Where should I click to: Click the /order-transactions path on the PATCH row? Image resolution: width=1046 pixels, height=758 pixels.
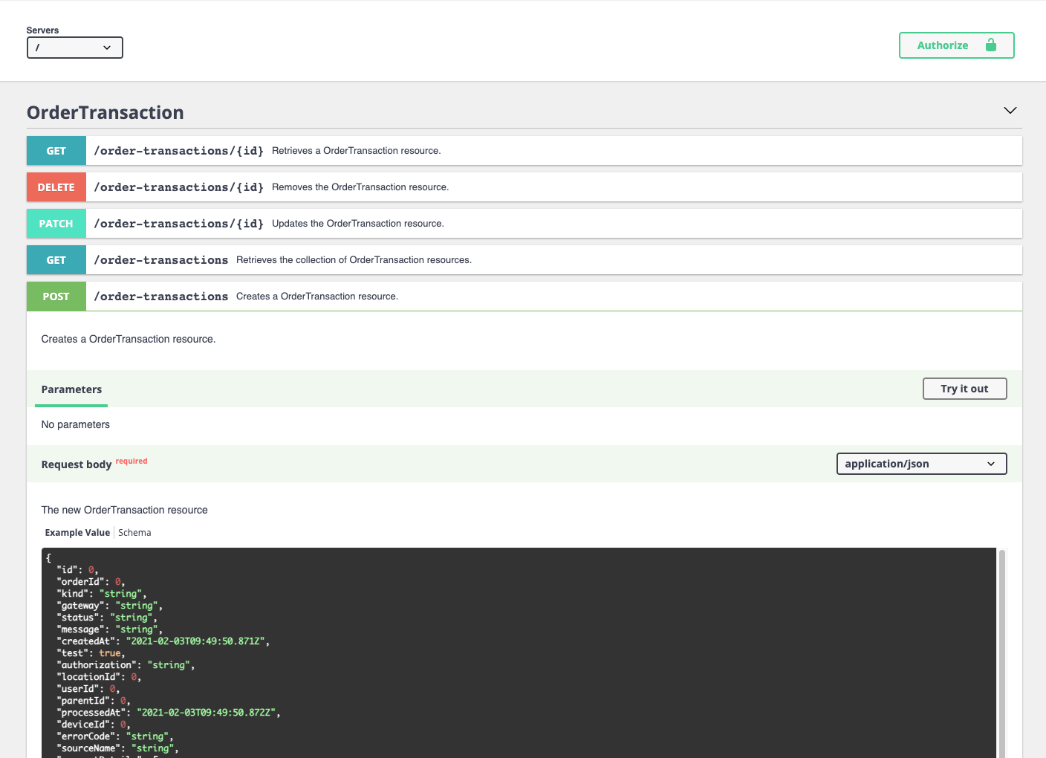pos(178,223)
